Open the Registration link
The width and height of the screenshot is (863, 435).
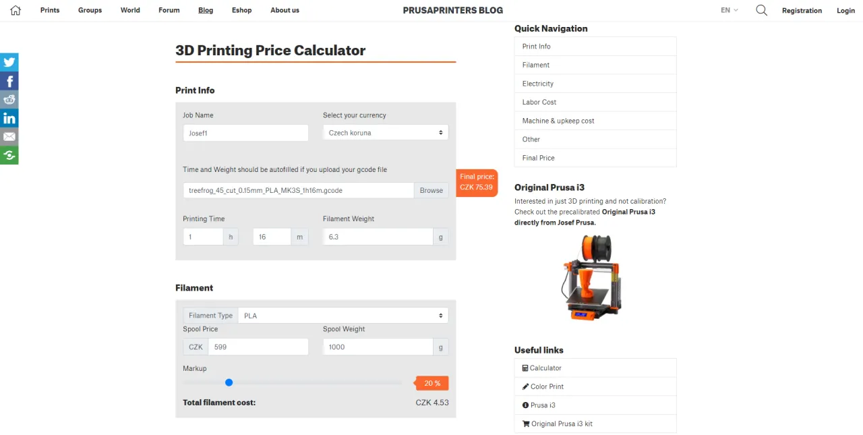pyautogui.click(x=802, y=11)
